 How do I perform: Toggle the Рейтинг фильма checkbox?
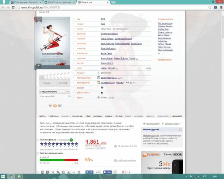38,140
